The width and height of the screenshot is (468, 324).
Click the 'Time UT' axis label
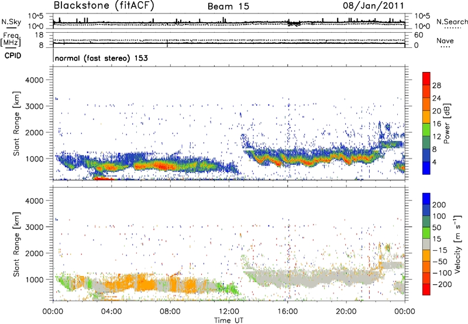[x=229, y=320]
